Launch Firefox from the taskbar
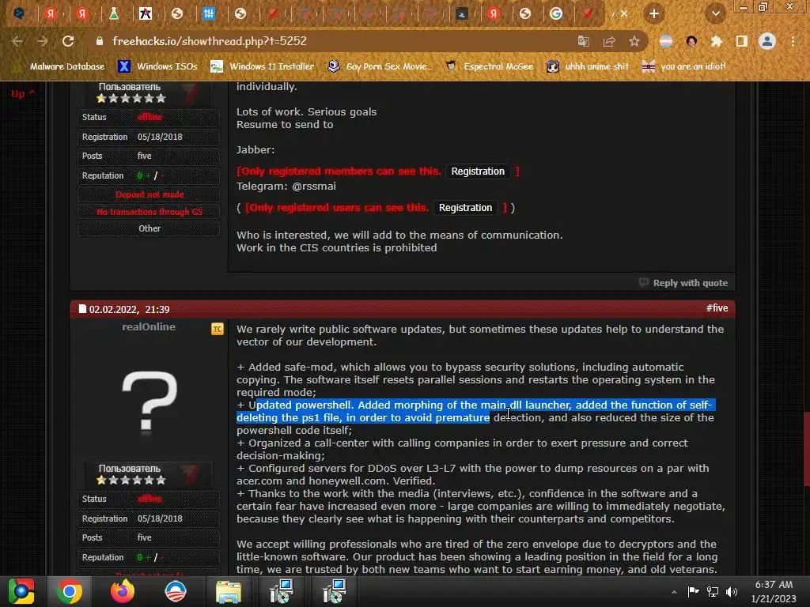 pos(122,591)
